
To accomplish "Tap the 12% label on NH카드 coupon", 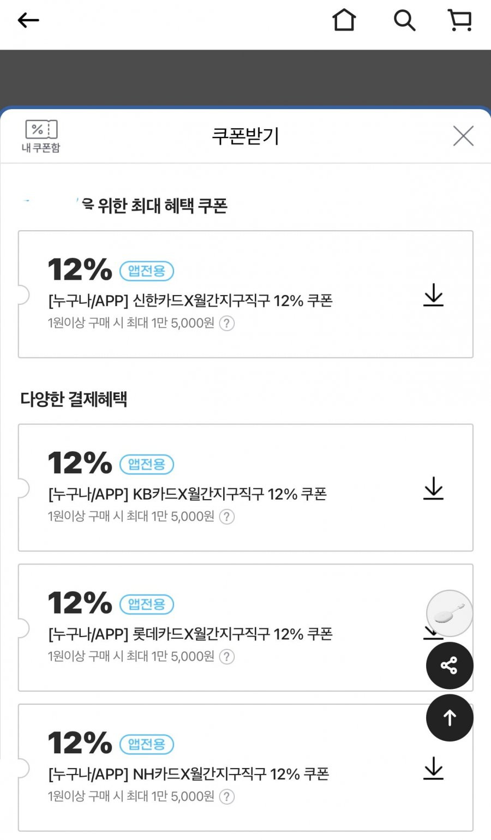I will [80, 743].
